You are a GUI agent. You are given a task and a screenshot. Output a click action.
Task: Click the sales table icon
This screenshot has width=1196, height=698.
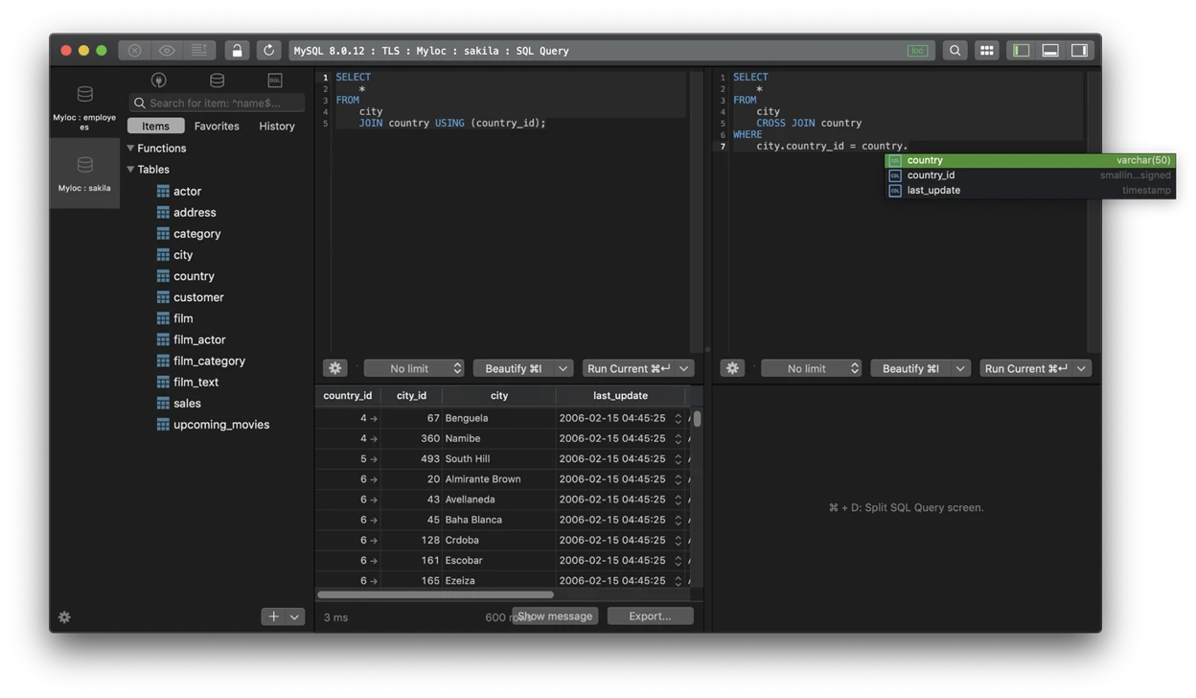coord(163,403)
